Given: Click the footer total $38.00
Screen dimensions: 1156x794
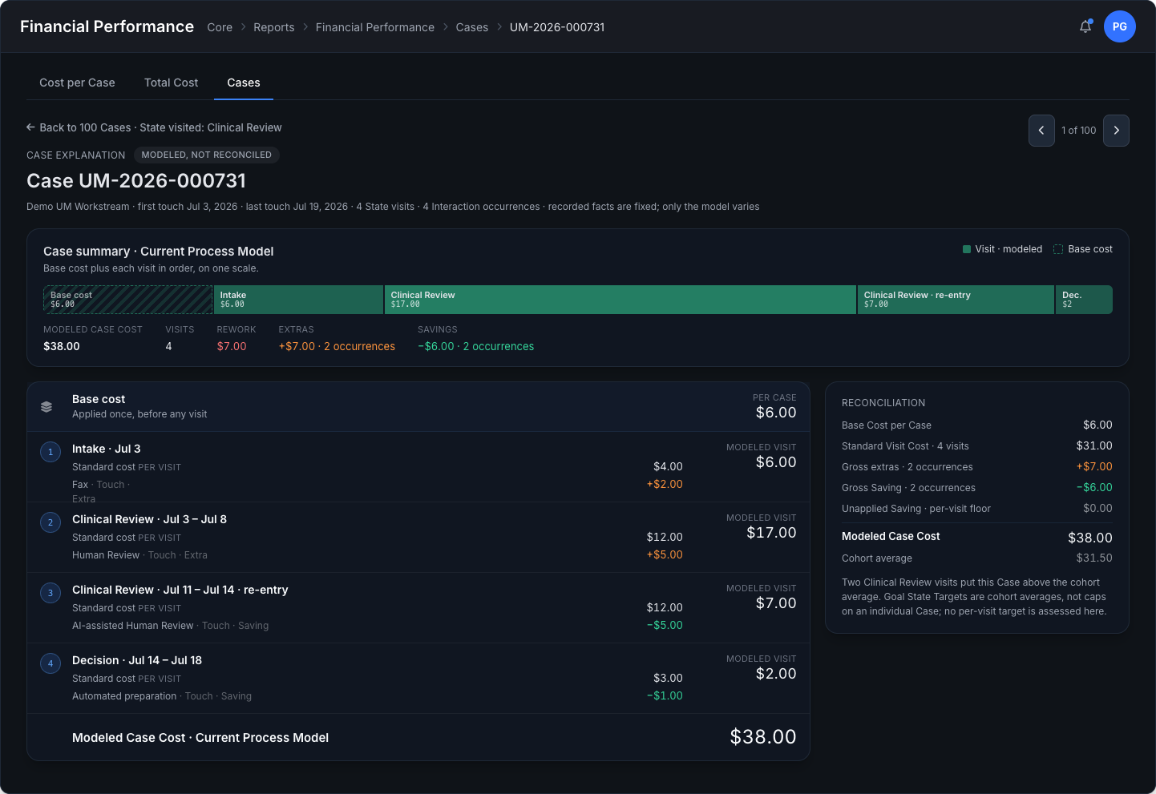Looking at the screenshot, I should pyautogui.click(x=763, y=737).
